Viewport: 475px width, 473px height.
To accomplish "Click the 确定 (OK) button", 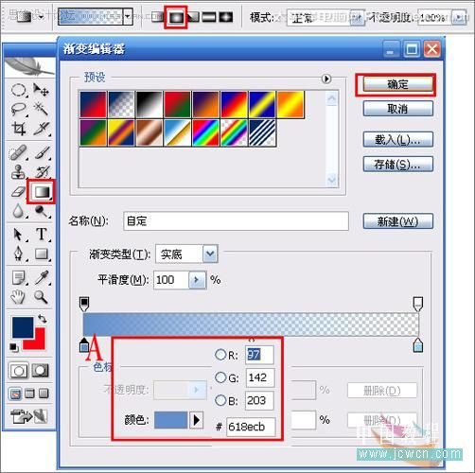I will (397, 84).
